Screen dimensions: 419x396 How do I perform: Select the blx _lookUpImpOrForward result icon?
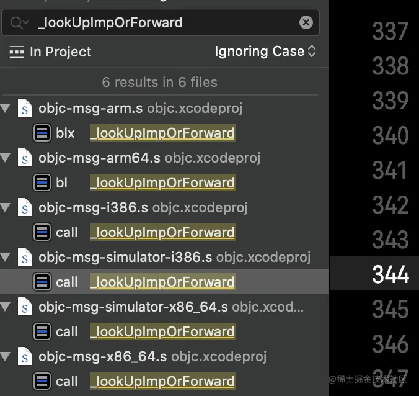click(x=42, y=133)
